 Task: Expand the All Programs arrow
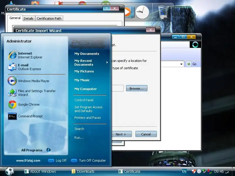coord(48,150)
